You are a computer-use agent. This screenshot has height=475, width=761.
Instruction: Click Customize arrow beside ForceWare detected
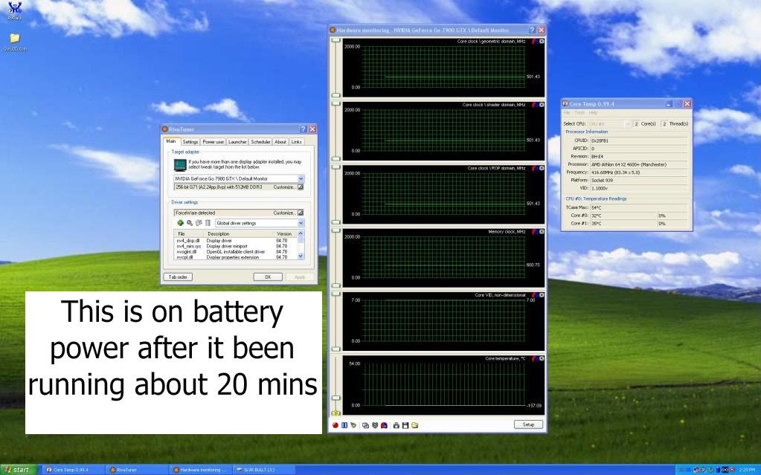301,213
